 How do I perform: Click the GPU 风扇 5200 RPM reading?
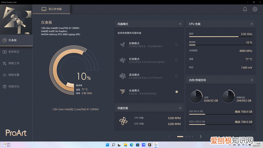(174, 124)
